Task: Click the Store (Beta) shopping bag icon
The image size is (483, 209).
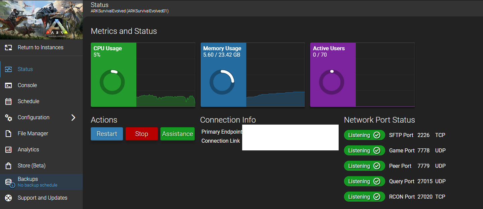Action: click(8, 166)
